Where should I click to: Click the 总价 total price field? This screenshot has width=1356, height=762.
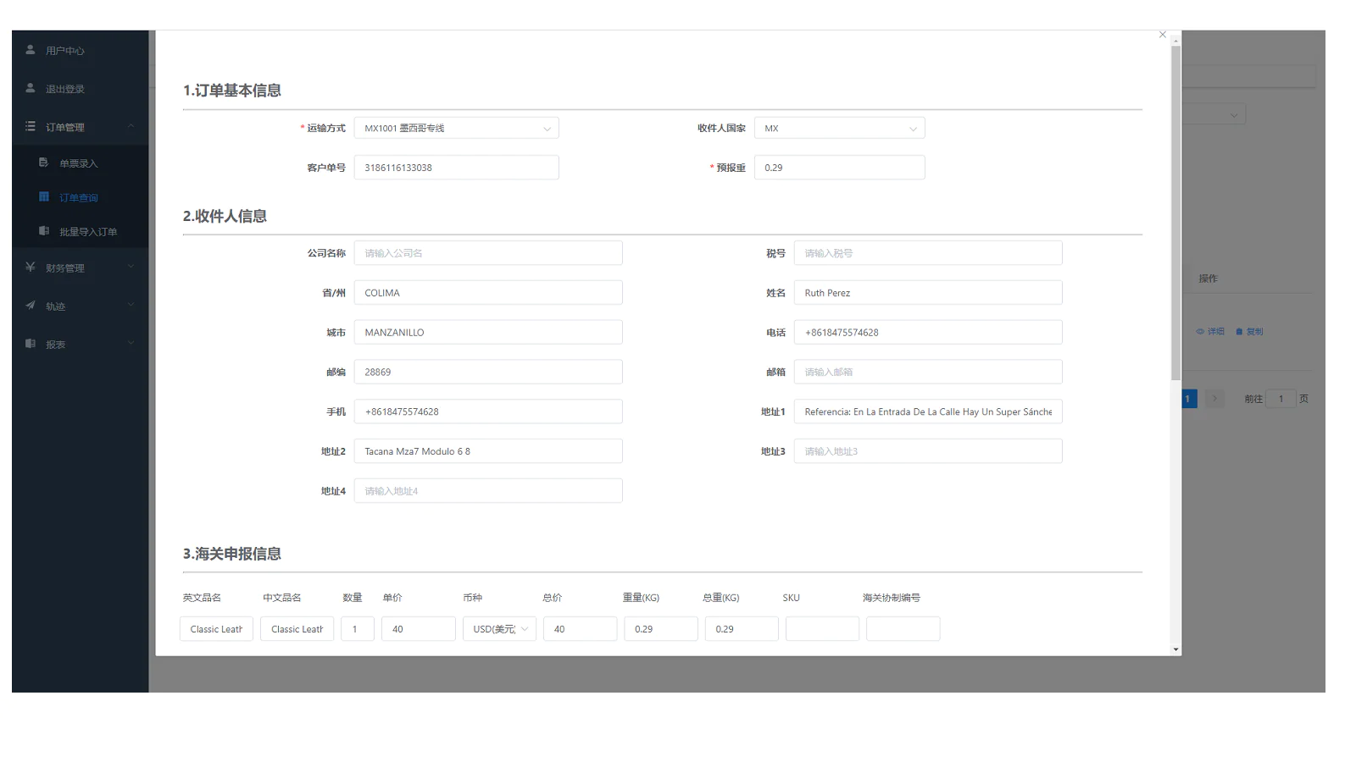click(580, 629)
